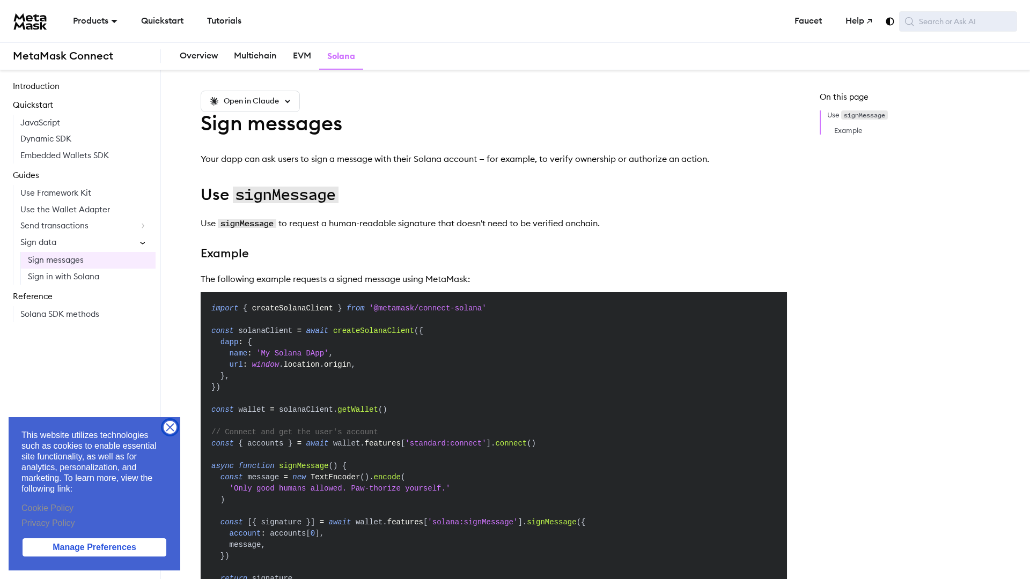Open JavaScript quickstart page
The width and height of the screenshot is (1030, 579).
point(40,123)
